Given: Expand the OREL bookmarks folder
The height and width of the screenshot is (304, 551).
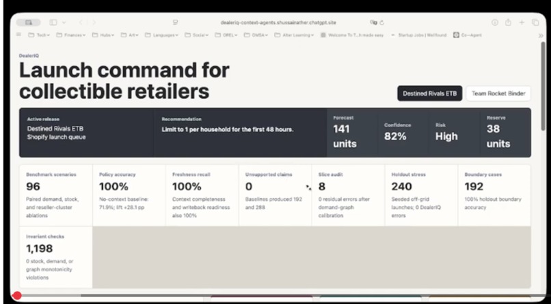Looking at the screenshot, I should [226, 35].
